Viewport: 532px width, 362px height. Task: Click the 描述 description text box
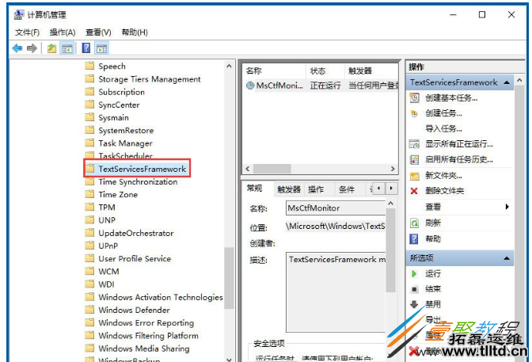[x=336, y=292]
